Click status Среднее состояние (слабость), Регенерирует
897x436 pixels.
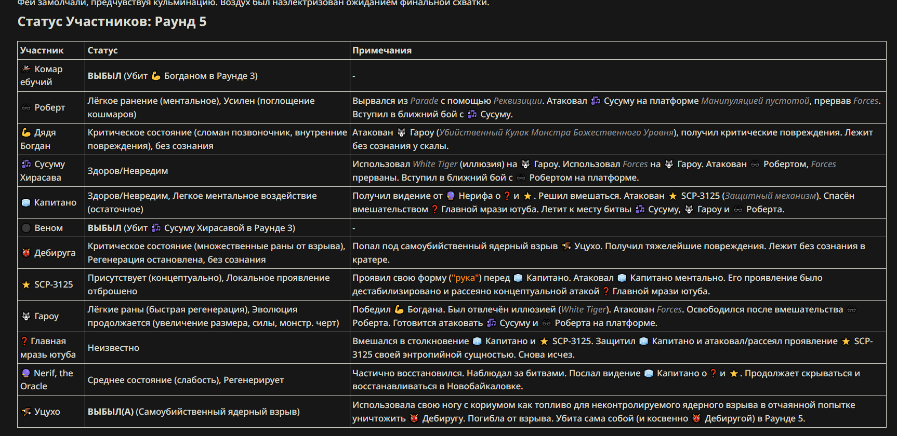point(186,380)
